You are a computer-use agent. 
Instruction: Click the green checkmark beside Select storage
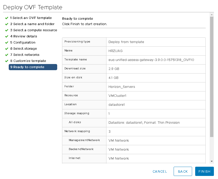pos(6,49)
